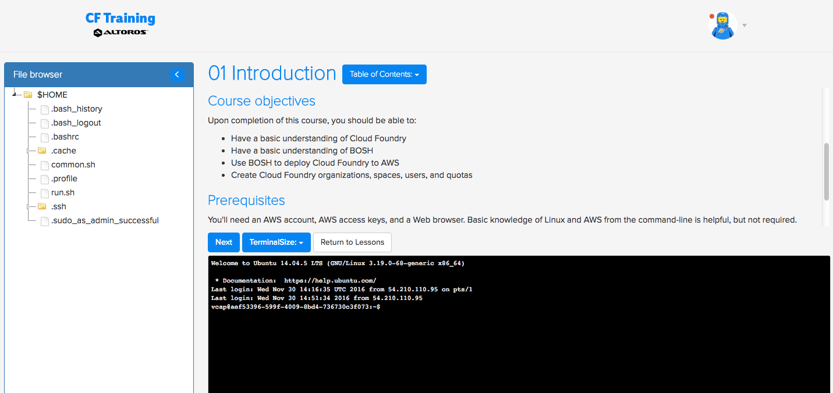Click the .ssh folder icon

coord(42,206)
